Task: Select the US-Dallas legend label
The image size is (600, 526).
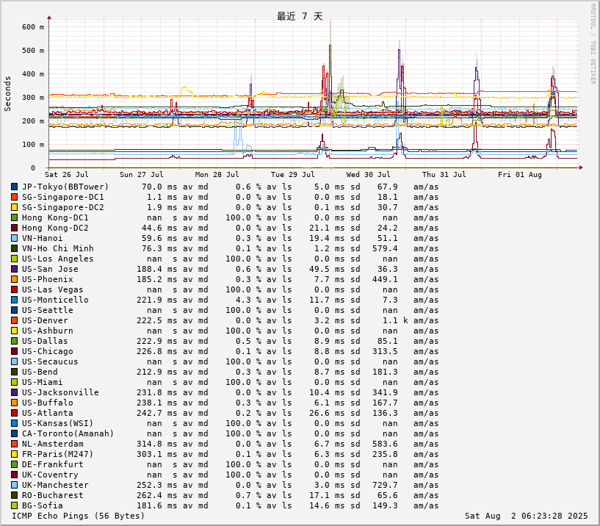Action: 45,341
